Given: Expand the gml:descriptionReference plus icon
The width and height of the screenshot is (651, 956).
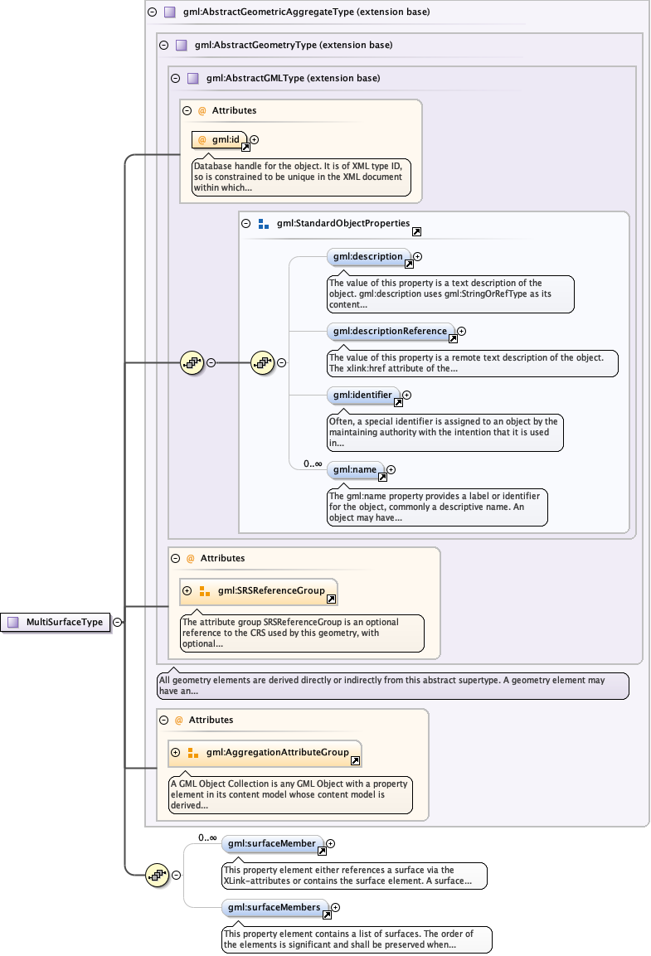Looking at the screenshot, I should (462, 331).
